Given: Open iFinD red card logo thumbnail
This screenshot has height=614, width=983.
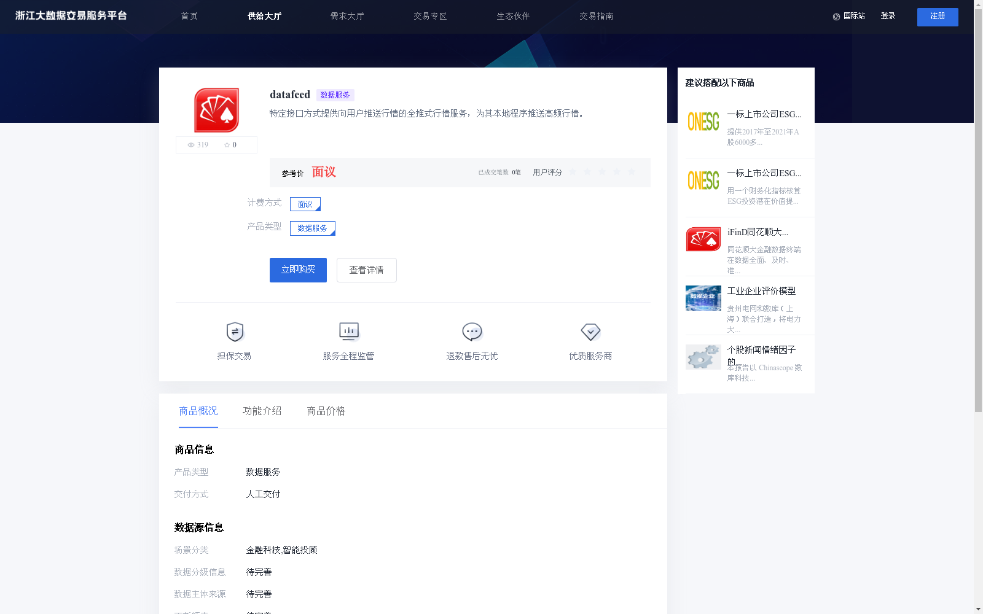Looking at the screenshot, I should pos(703,239).
